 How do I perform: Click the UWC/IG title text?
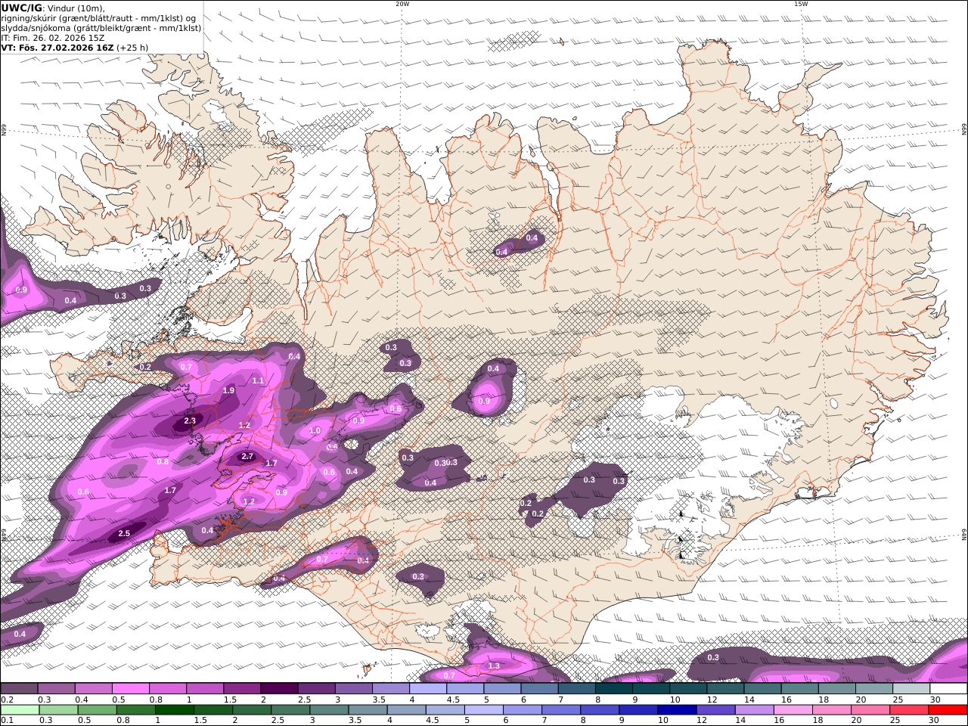click(22, 8)
